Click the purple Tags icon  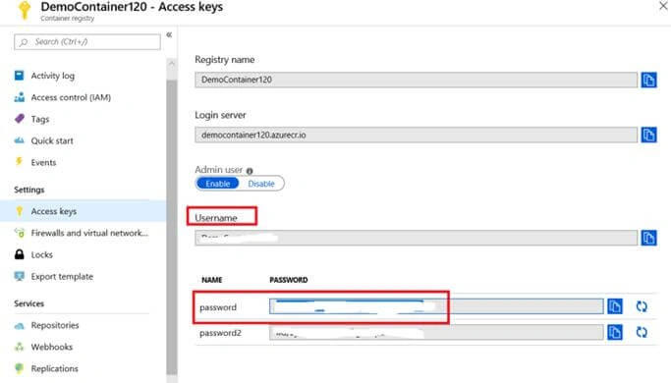(20, 119)
